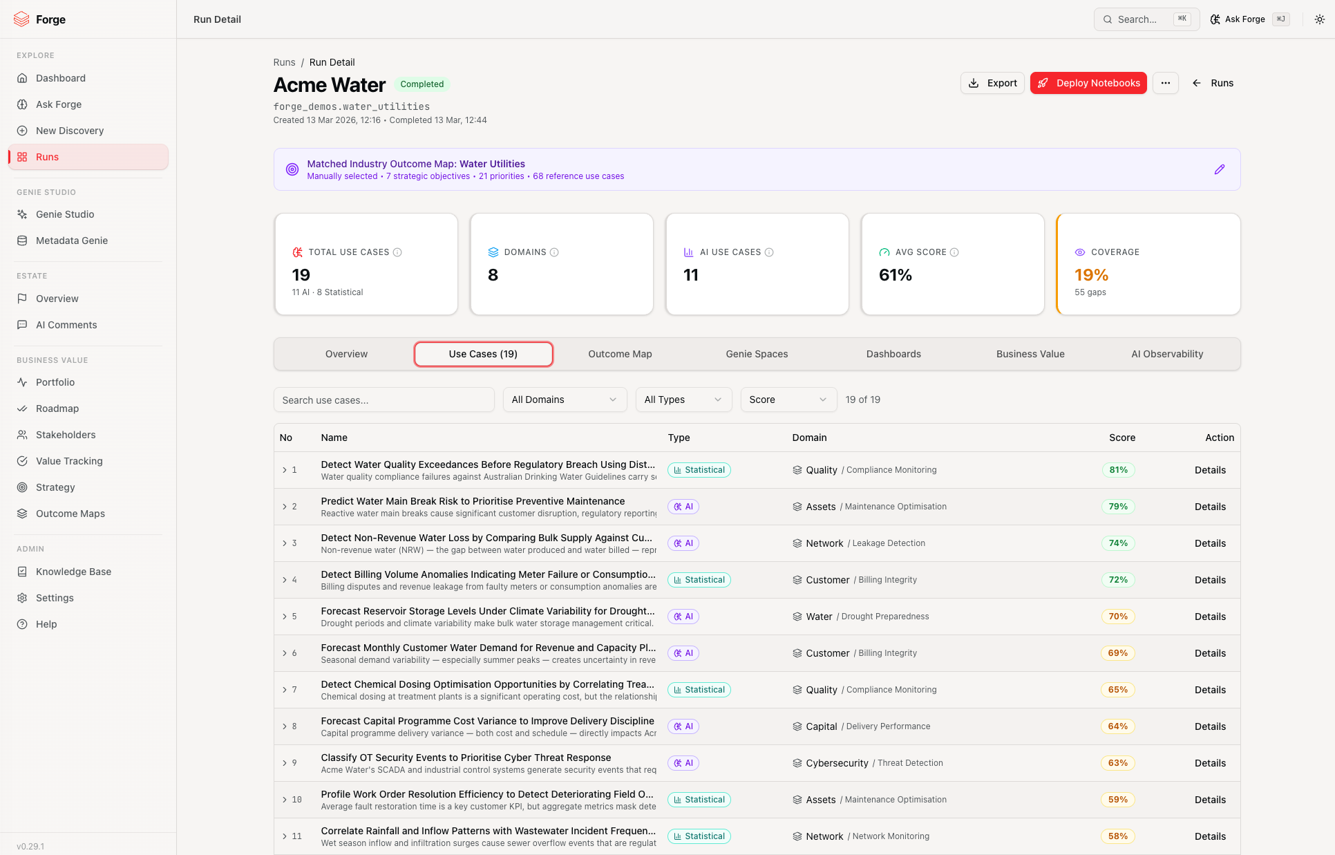Click the '55 gaps' coverage text
This screenshot has width=1335, height=855.
pyautogui.click(x=1090, y=292)
